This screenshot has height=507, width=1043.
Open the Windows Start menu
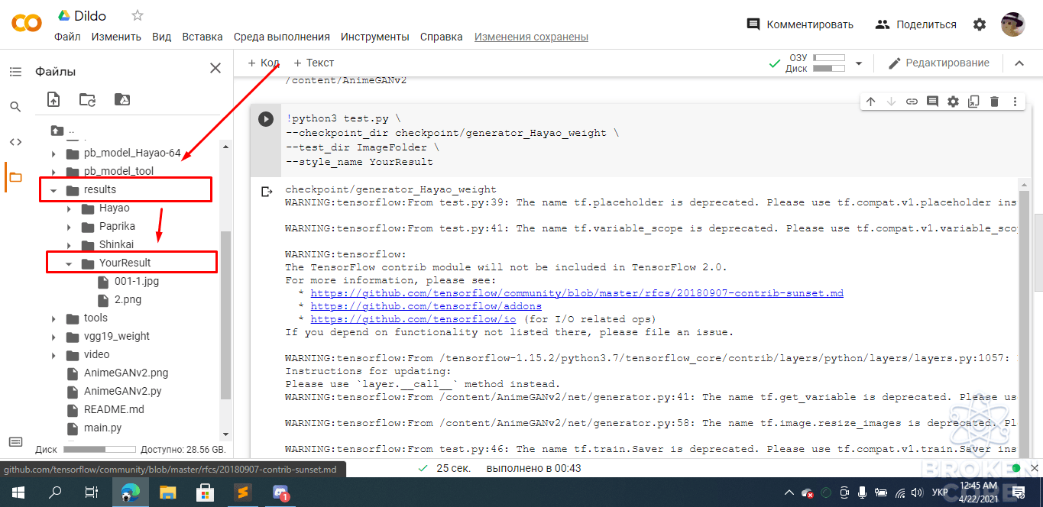tap(17, 492)
